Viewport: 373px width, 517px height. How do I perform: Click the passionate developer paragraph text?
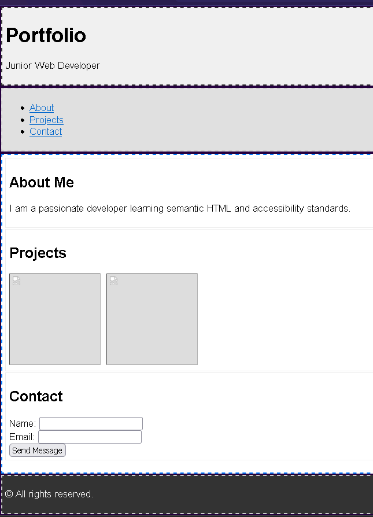click(180, 209)
